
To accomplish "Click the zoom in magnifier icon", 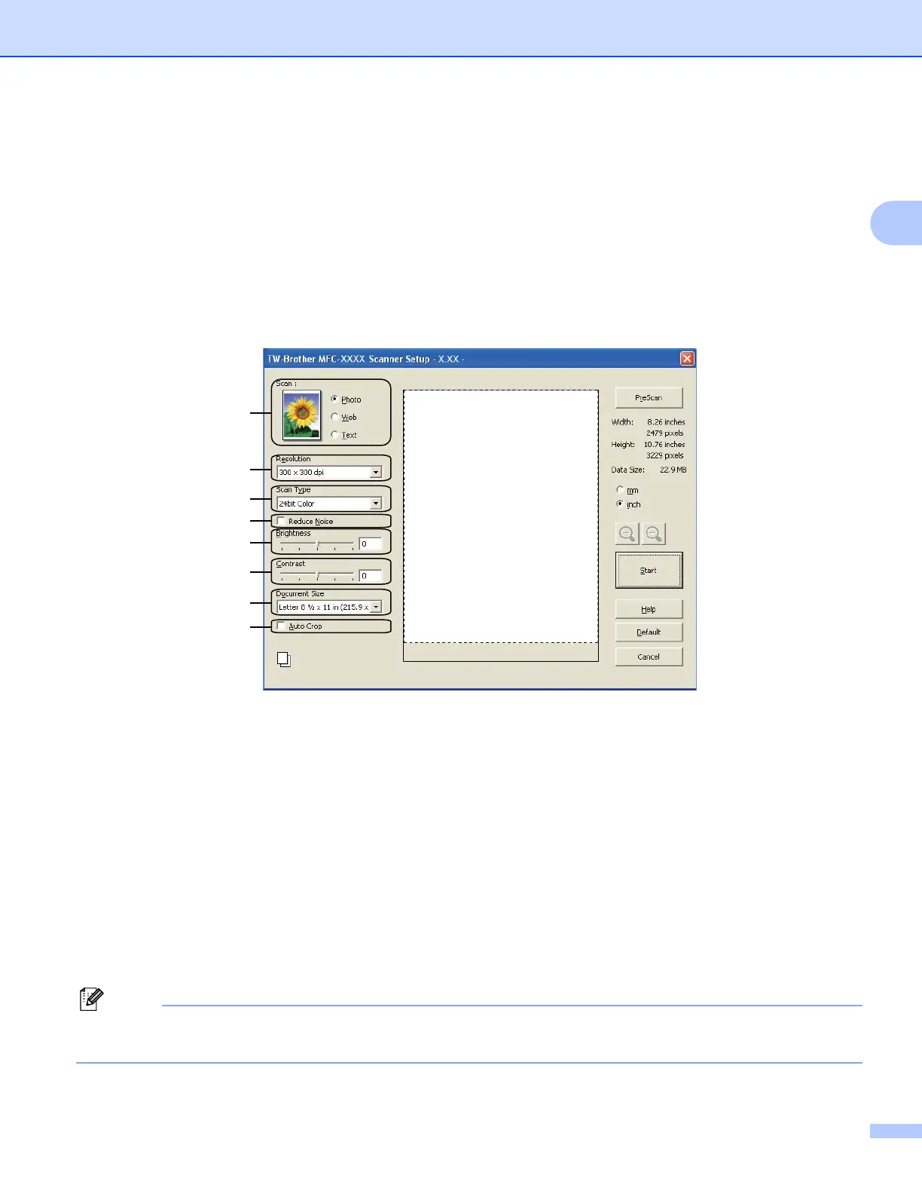I will 627,534.
